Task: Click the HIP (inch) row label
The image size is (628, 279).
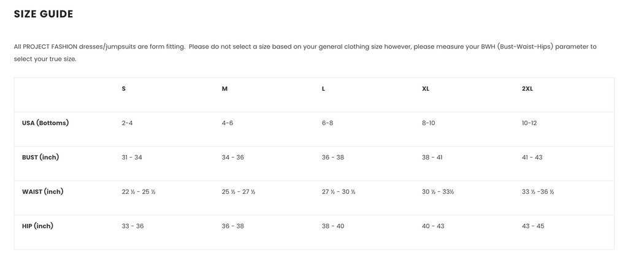Action: [x=37, y=226]
